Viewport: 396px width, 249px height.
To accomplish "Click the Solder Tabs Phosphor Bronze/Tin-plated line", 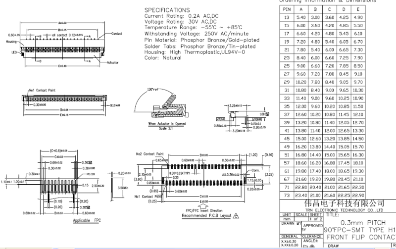I will (200, 46).
